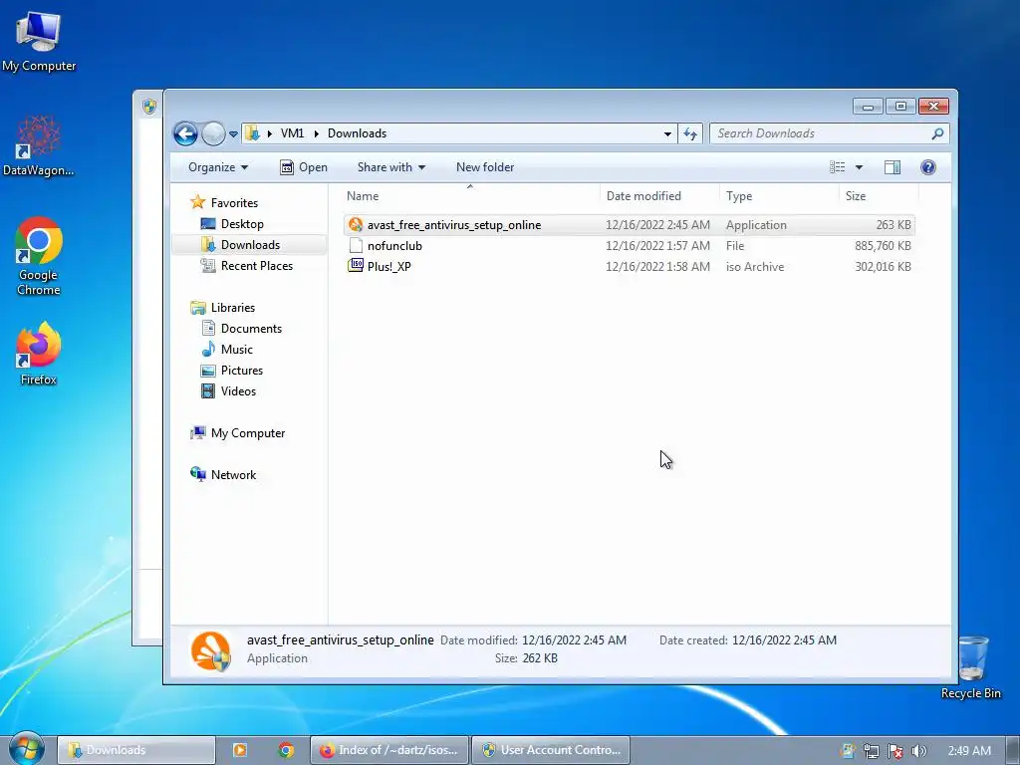Sort files by Type column
The image size is (1020, 765).
[779, 196]
